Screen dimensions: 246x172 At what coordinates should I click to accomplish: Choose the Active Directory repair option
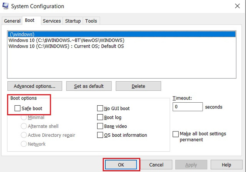(x=24, y=135)
